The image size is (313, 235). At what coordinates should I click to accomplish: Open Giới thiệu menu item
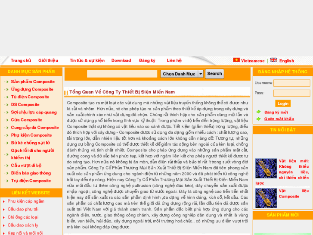[x=48, y=60]
